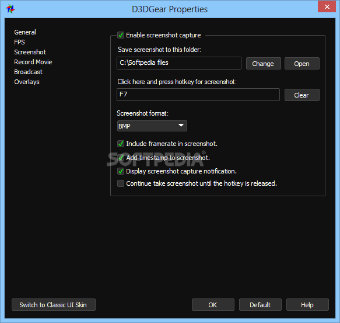Image resolution: width=340 pixels, height=323 pixels.
Task: Click the screenshot folder path field
Action: click(x=179, y=63)
